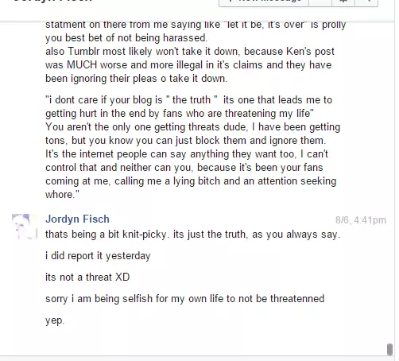
Task: Click the "You aren't the only one" line
Action: [192, 127]
